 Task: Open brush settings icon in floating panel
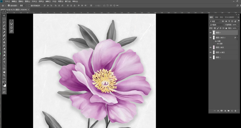coord(11,24)
